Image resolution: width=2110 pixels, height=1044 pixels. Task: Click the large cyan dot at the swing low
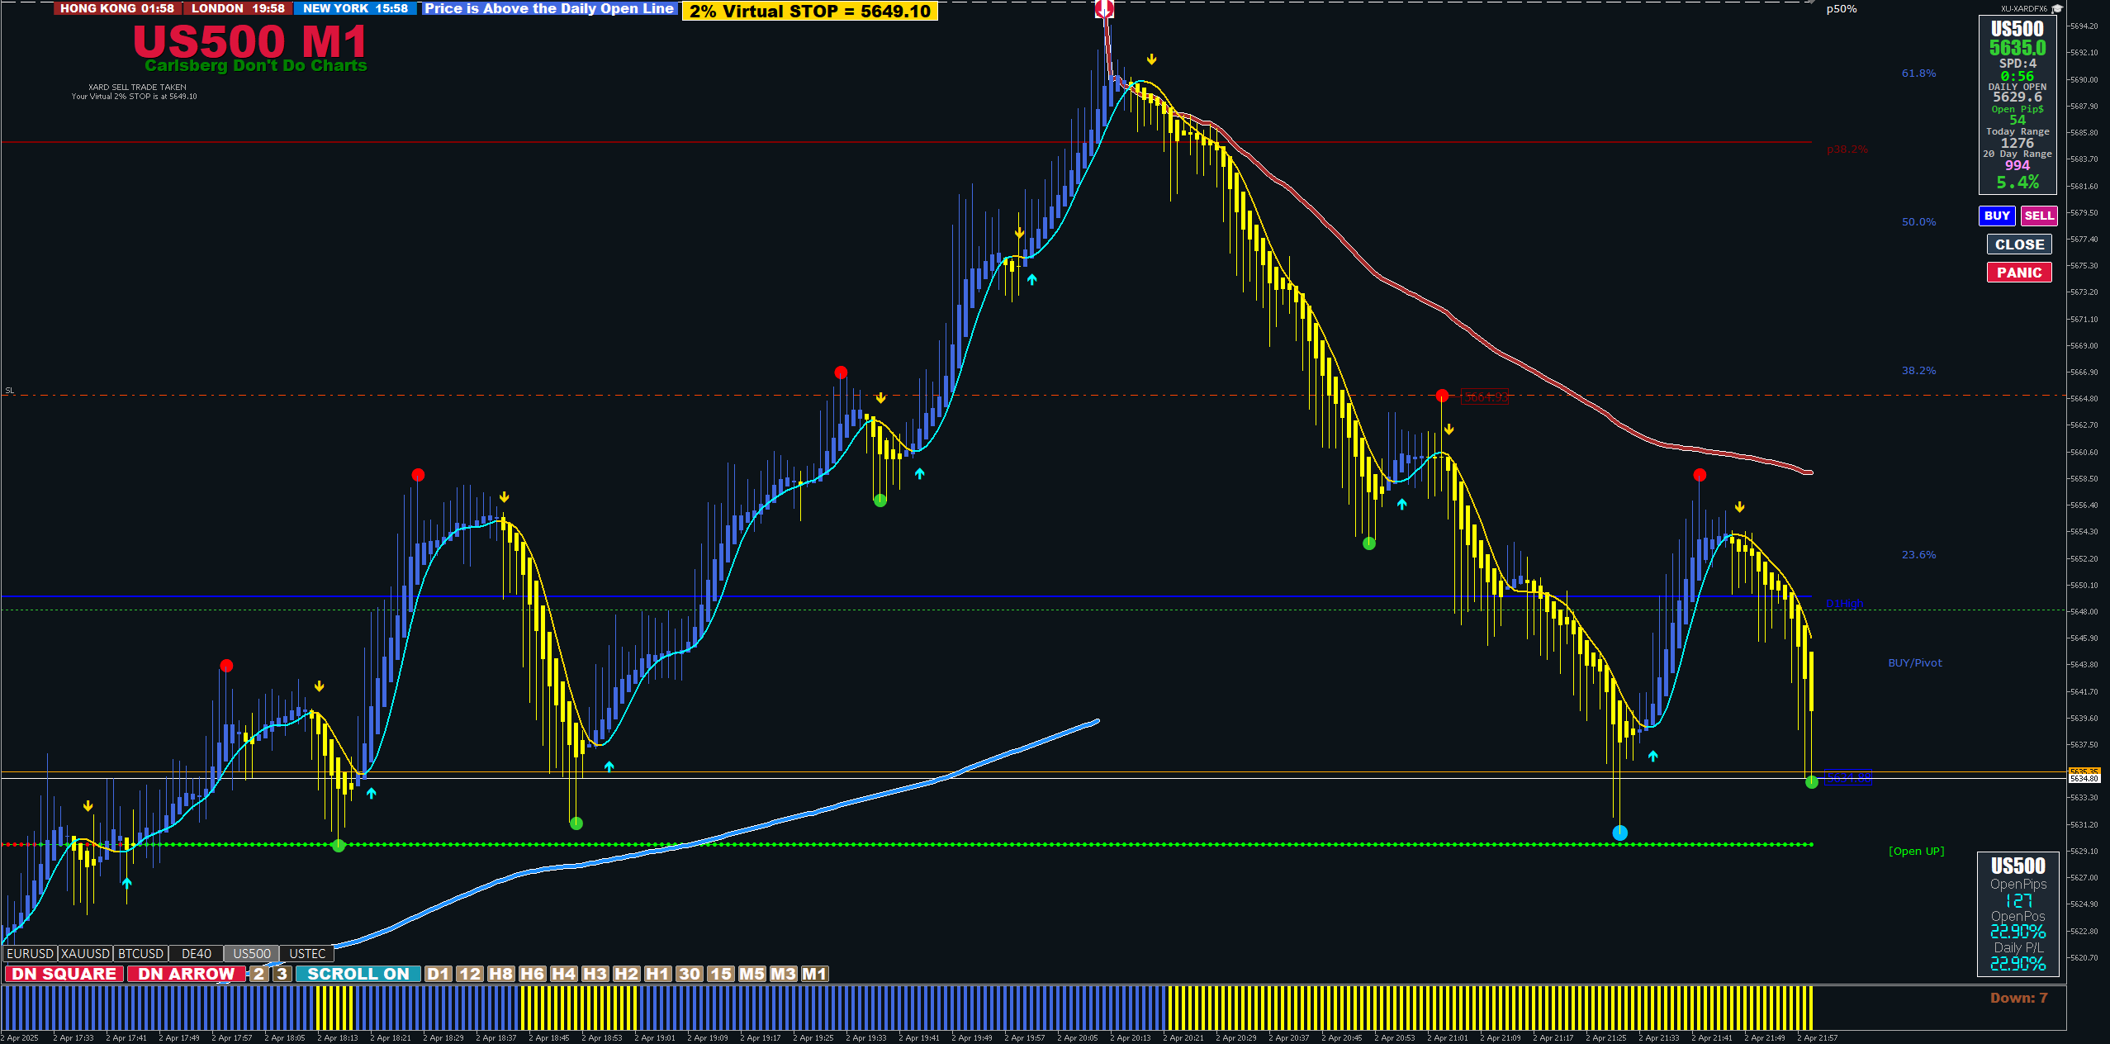pyautogui.click(x=1619, y=833)
